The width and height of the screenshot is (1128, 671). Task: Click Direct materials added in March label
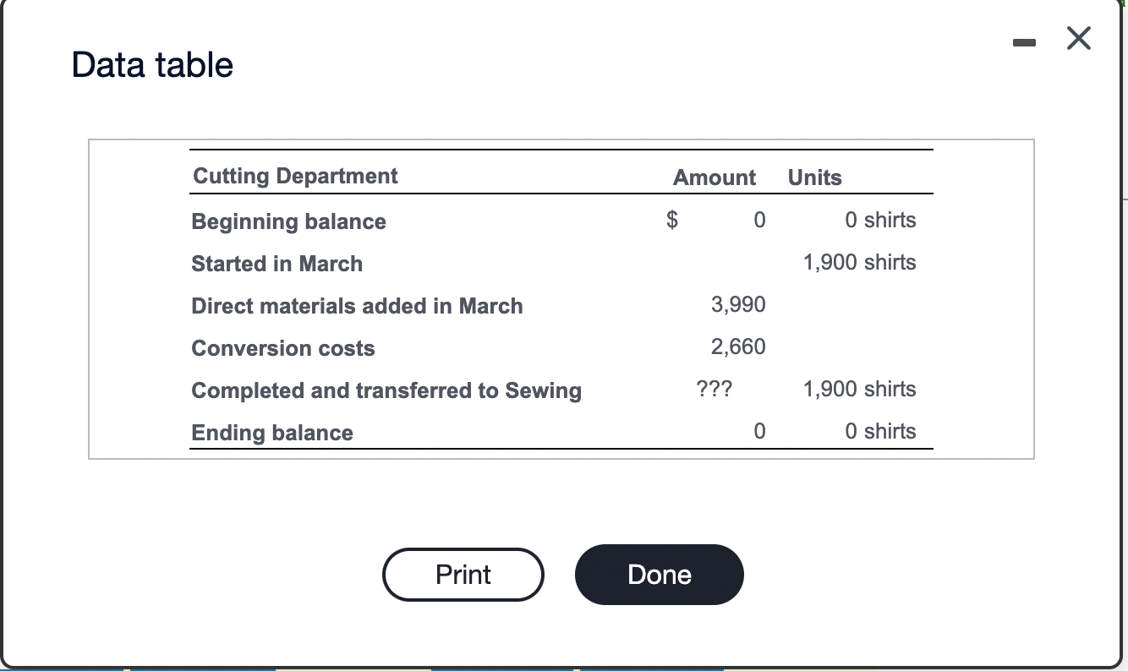tap(357, 306)
